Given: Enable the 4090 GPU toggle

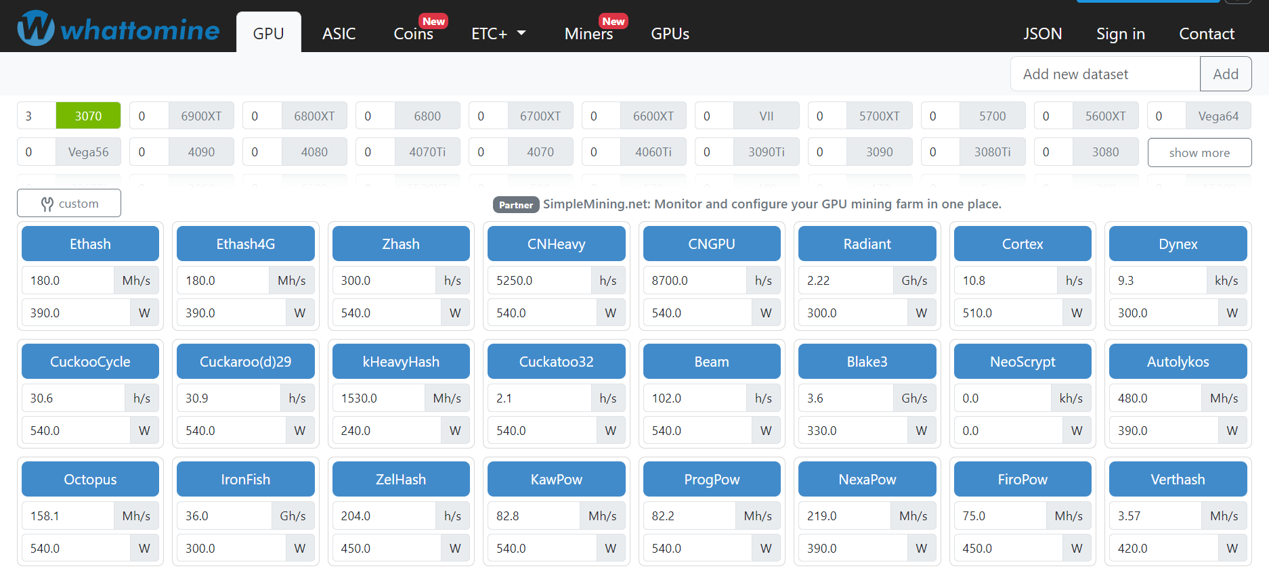Looking at the screenshot, I should (201, 152).
